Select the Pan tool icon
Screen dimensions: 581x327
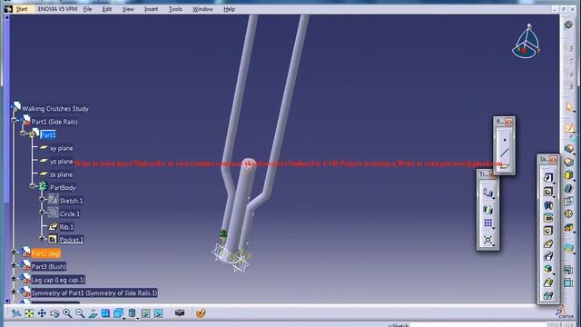[42, 313]
